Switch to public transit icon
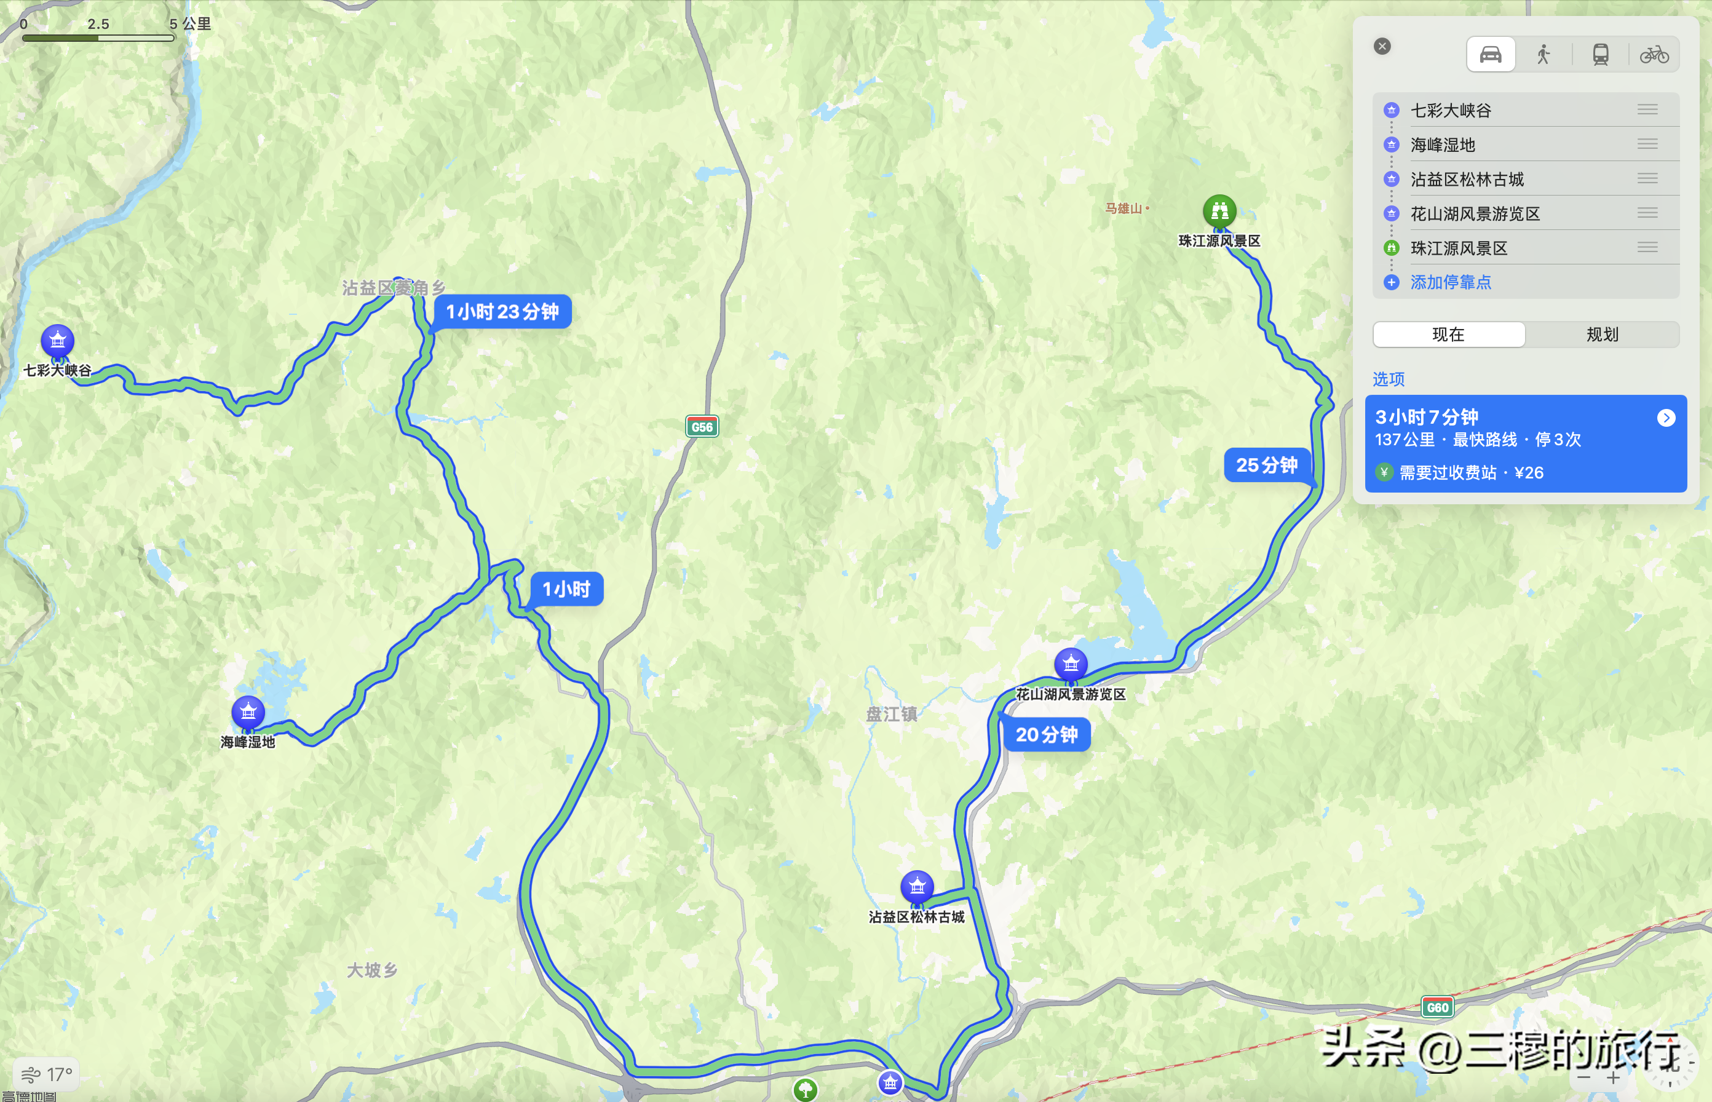Image resolution: width=1712 pixels, height=1102 pixels. [1601, 54]
